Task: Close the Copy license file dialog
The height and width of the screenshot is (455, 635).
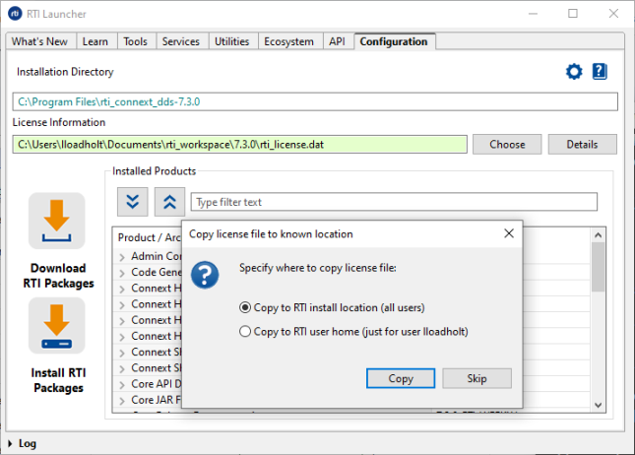Action: coord(509,234)
